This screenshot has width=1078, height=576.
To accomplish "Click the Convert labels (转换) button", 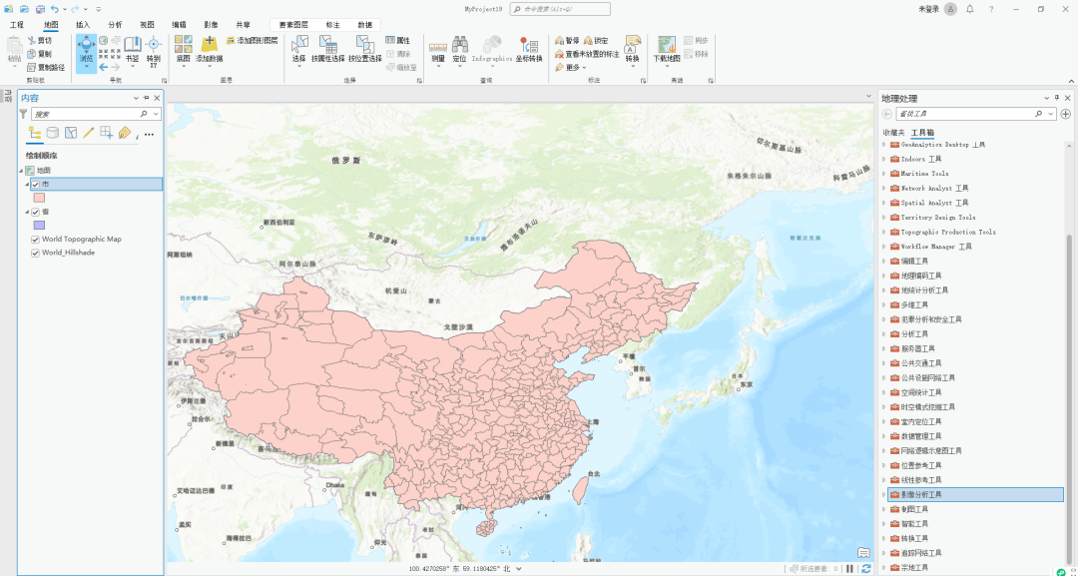I will tap(632, 51).
